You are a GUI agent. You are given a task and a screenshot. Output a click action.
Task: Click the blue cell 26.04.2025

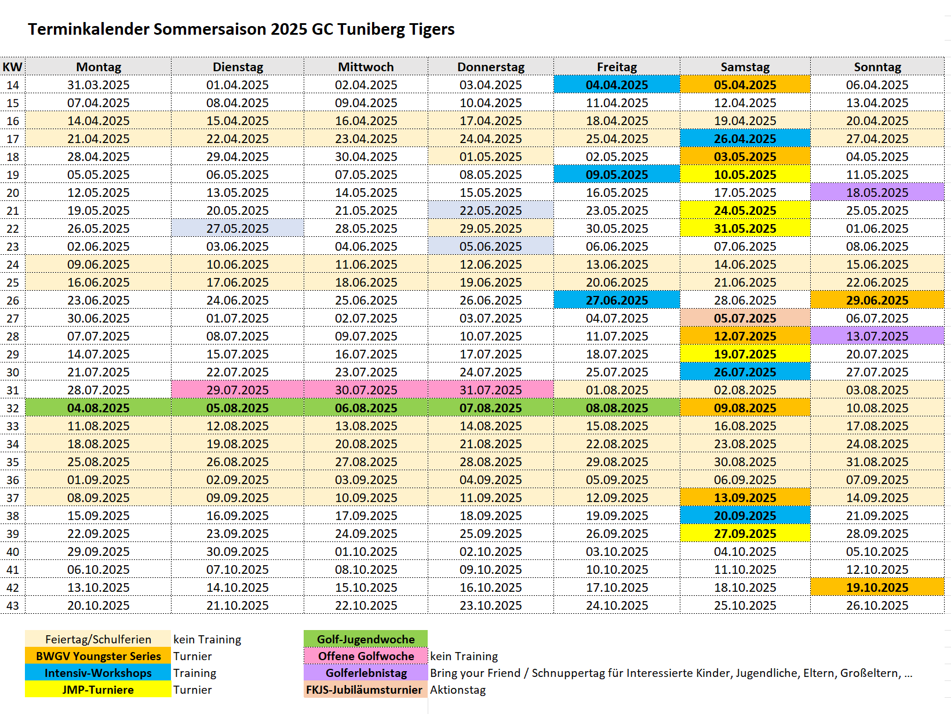coord(745,138)
